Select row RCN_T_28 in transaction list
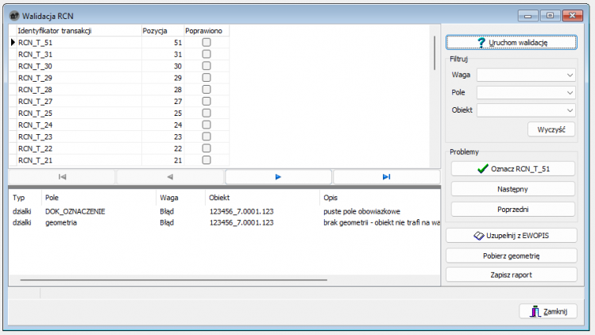Screen dimensions: 595x335 coord(119,90)
